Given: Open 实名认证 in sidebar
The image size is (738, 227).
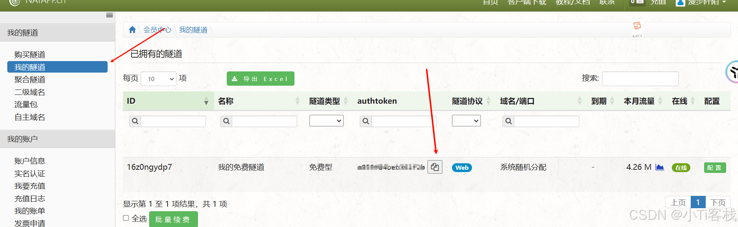Looking at the screenshot, I should point(30,174).
